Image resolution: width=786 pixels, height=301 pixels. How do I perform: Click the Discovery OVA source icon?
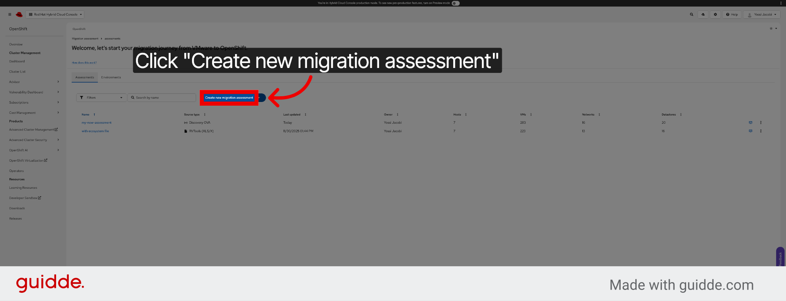pos(186,122)
